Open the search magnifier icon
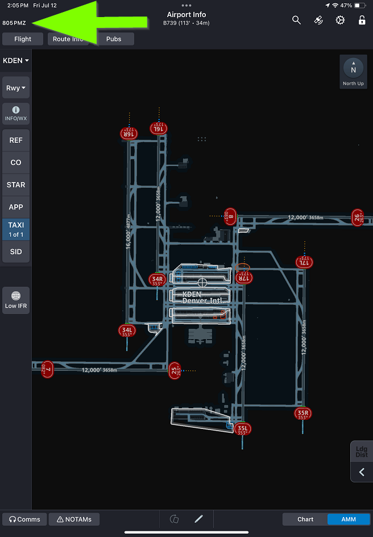 pos(296,20)
